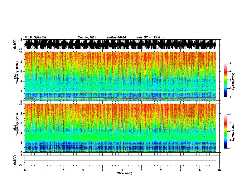Click the ch.2 color bar units label
The image size is (247, 191).
234,133
